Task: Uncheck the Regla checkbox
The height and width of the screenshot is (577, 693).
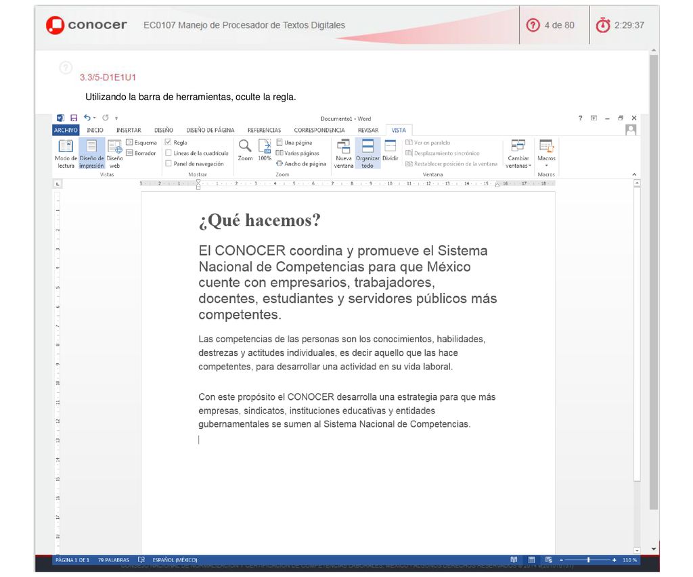Action: point(168,142)
